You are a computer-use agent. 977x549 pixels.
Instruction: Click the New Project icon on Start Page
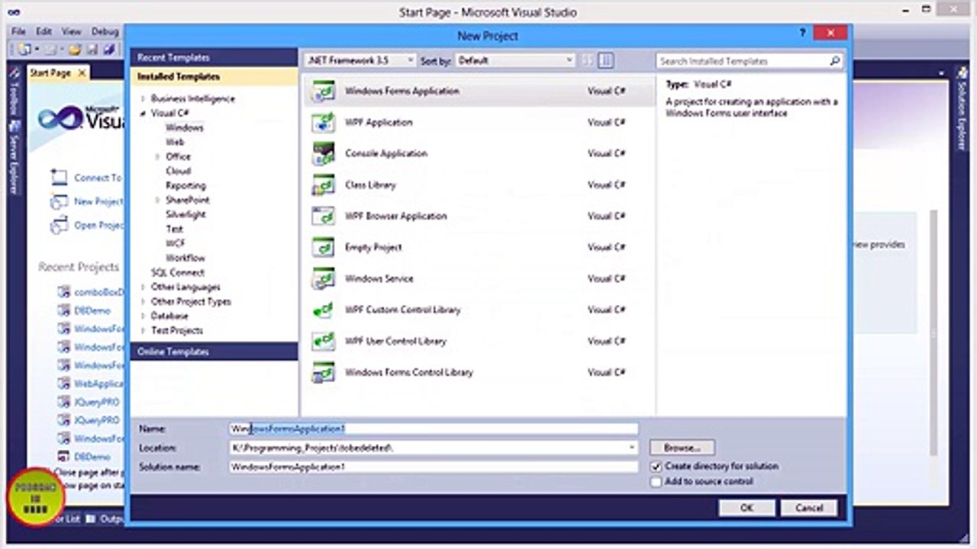pos(60,201)
